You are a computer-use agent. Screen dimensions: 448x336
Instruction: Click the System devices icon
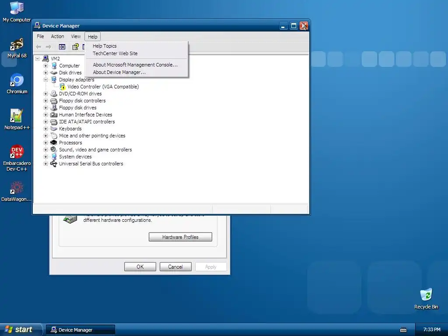[54, 157]
